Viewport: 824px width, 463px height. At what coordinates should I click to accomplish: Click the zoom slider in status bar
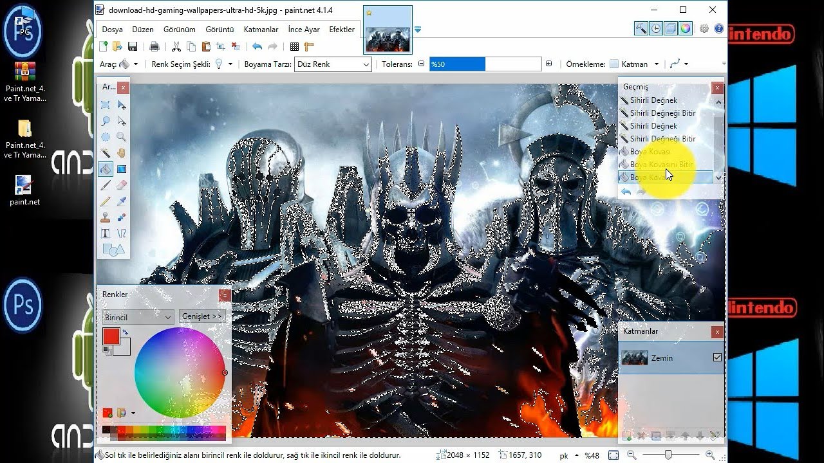pos(668,455)
